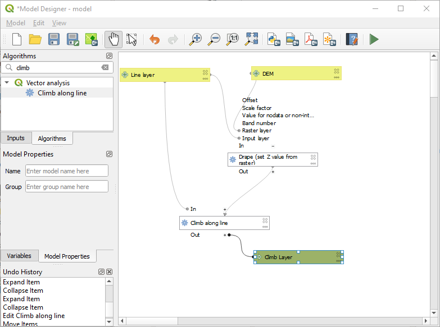
Task: Zoom to full extent of the model
Action: [251, 39]
